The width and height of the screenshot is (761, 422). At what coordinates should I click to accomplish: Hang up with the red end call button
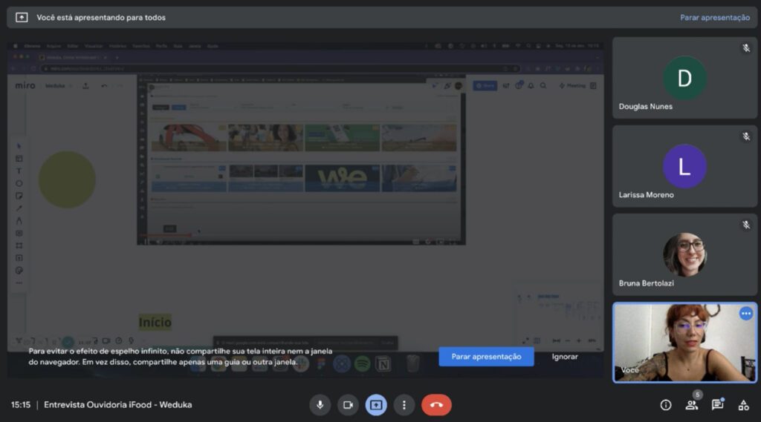coord(436,405)
